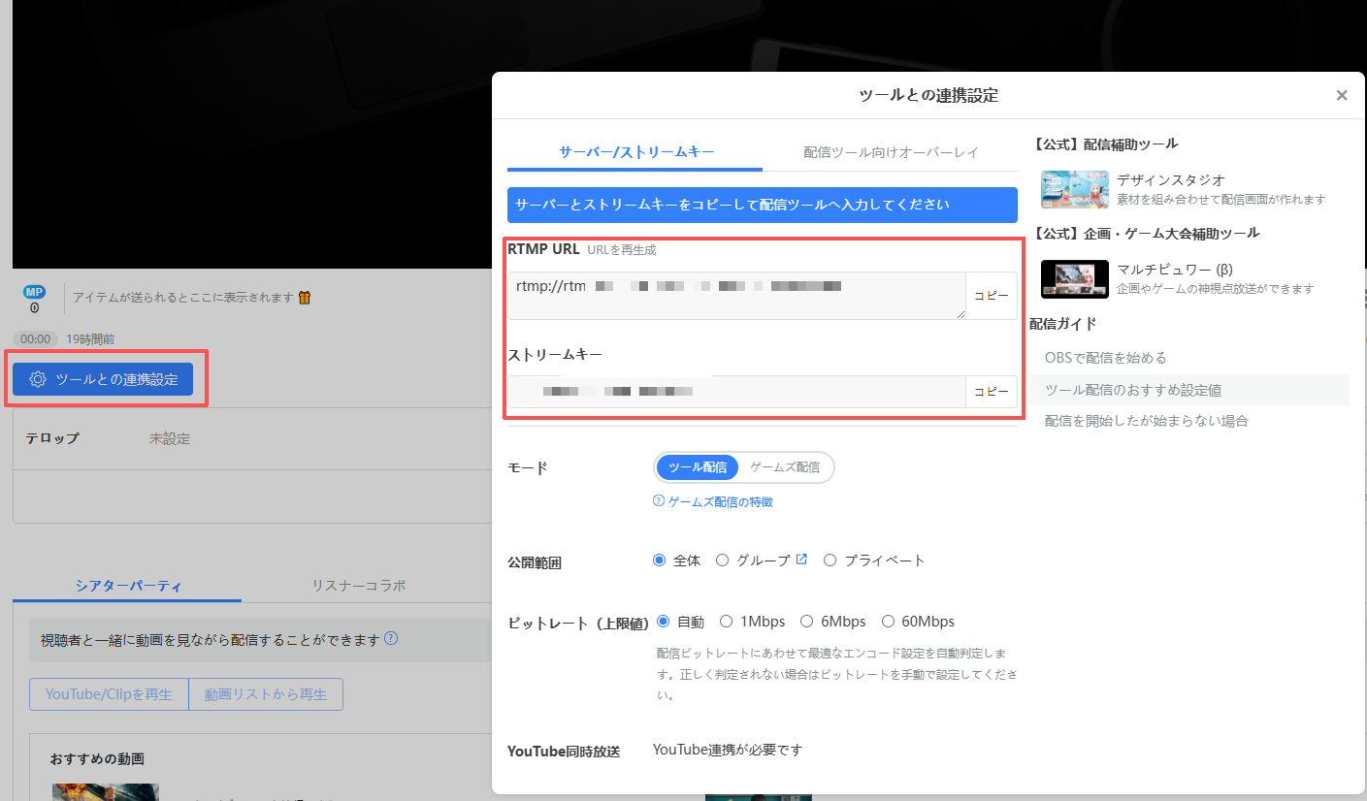The height and width of the screenshot is (801, 1367).
Task: Select プライベート visibility option
Action: point(830,560)
